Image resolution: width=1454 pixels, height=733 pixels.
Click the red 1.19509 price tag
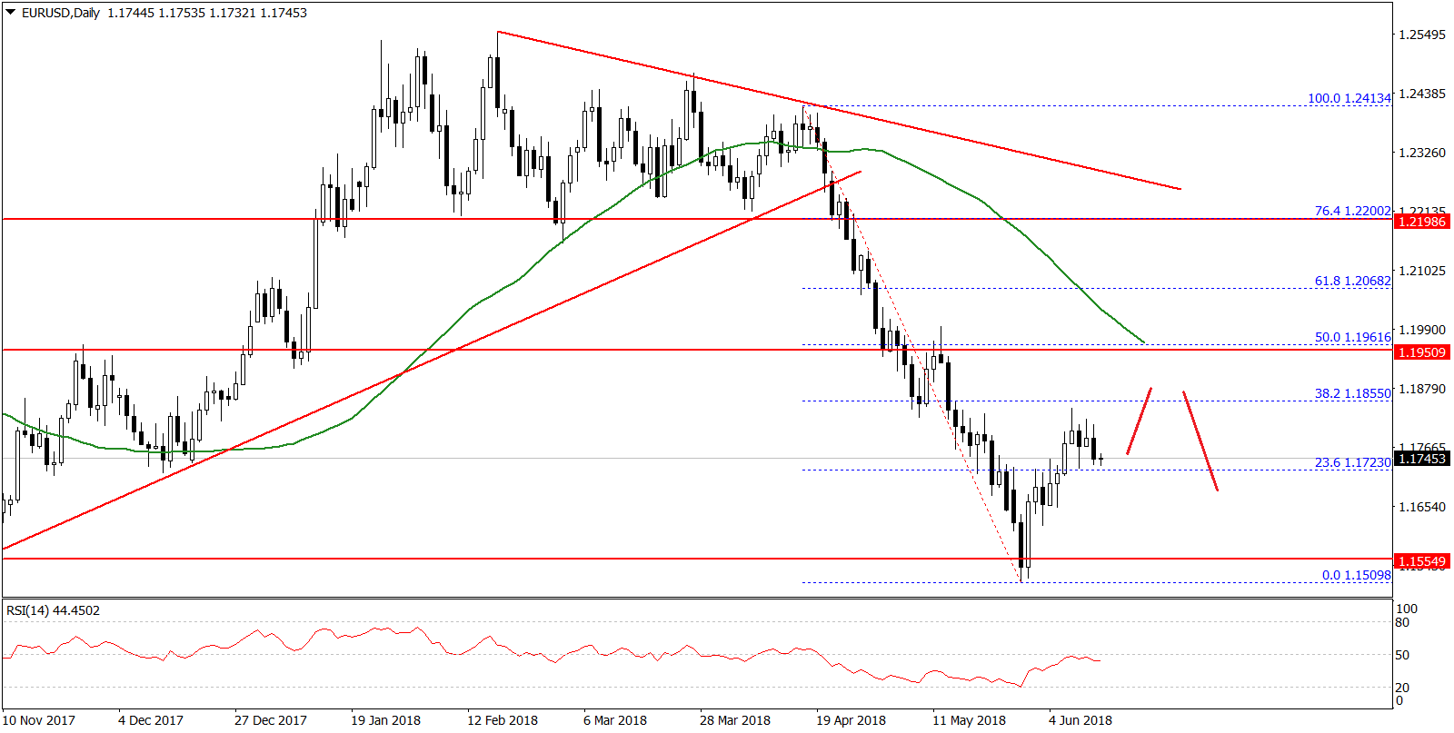[1421, 352]
